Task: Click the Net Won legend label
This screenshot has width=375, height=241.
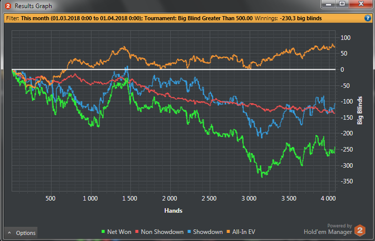Action: [x=119, y=232]
